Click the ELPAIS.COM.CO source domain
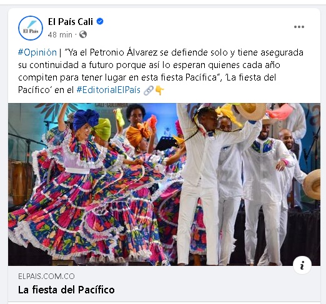The height and width of the screenshot is (304, 326). coord(46,277)
